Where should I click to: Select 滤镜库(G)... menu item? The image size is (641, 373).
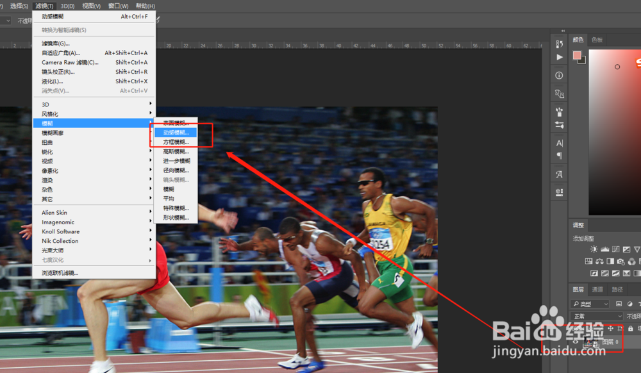(x=94, y=44)
